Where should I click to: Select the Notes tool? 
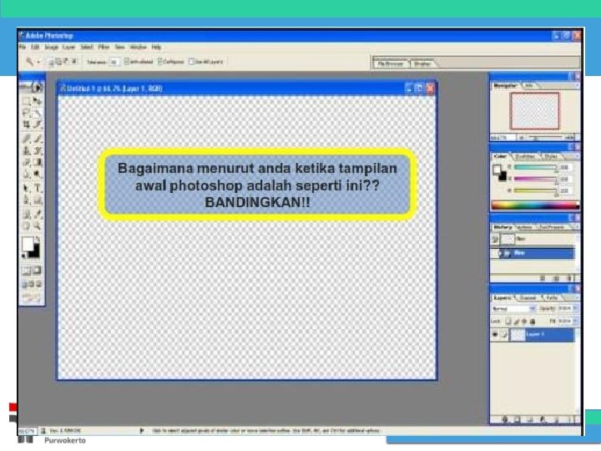point(27,215)
